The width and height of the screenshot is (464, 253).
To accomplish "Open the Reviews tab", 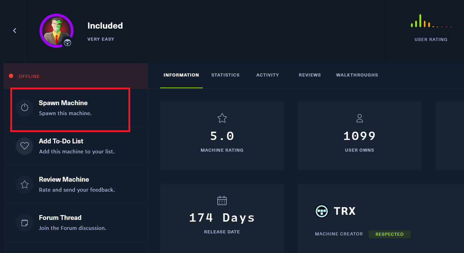I will (310, 75).
